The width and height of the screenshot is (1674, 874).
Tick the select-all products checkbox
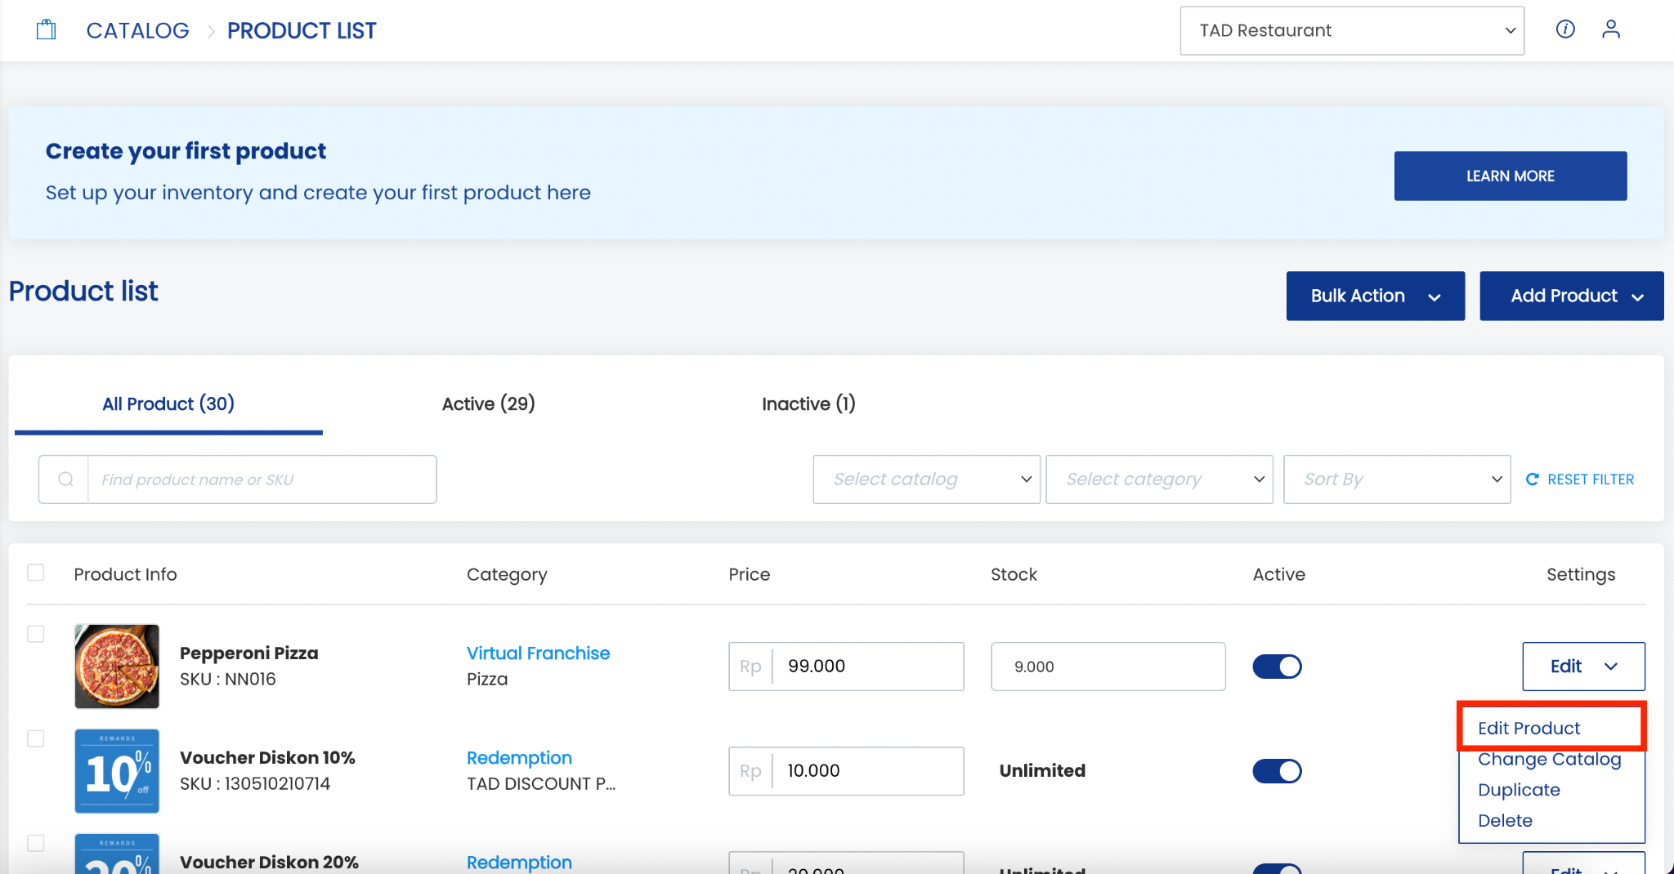click(x=36, y=573)
